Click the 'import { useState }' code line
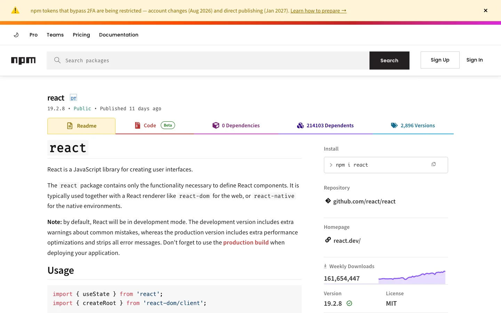The height and width of the screenshot is (313, 501). click(x=108, y=294)
